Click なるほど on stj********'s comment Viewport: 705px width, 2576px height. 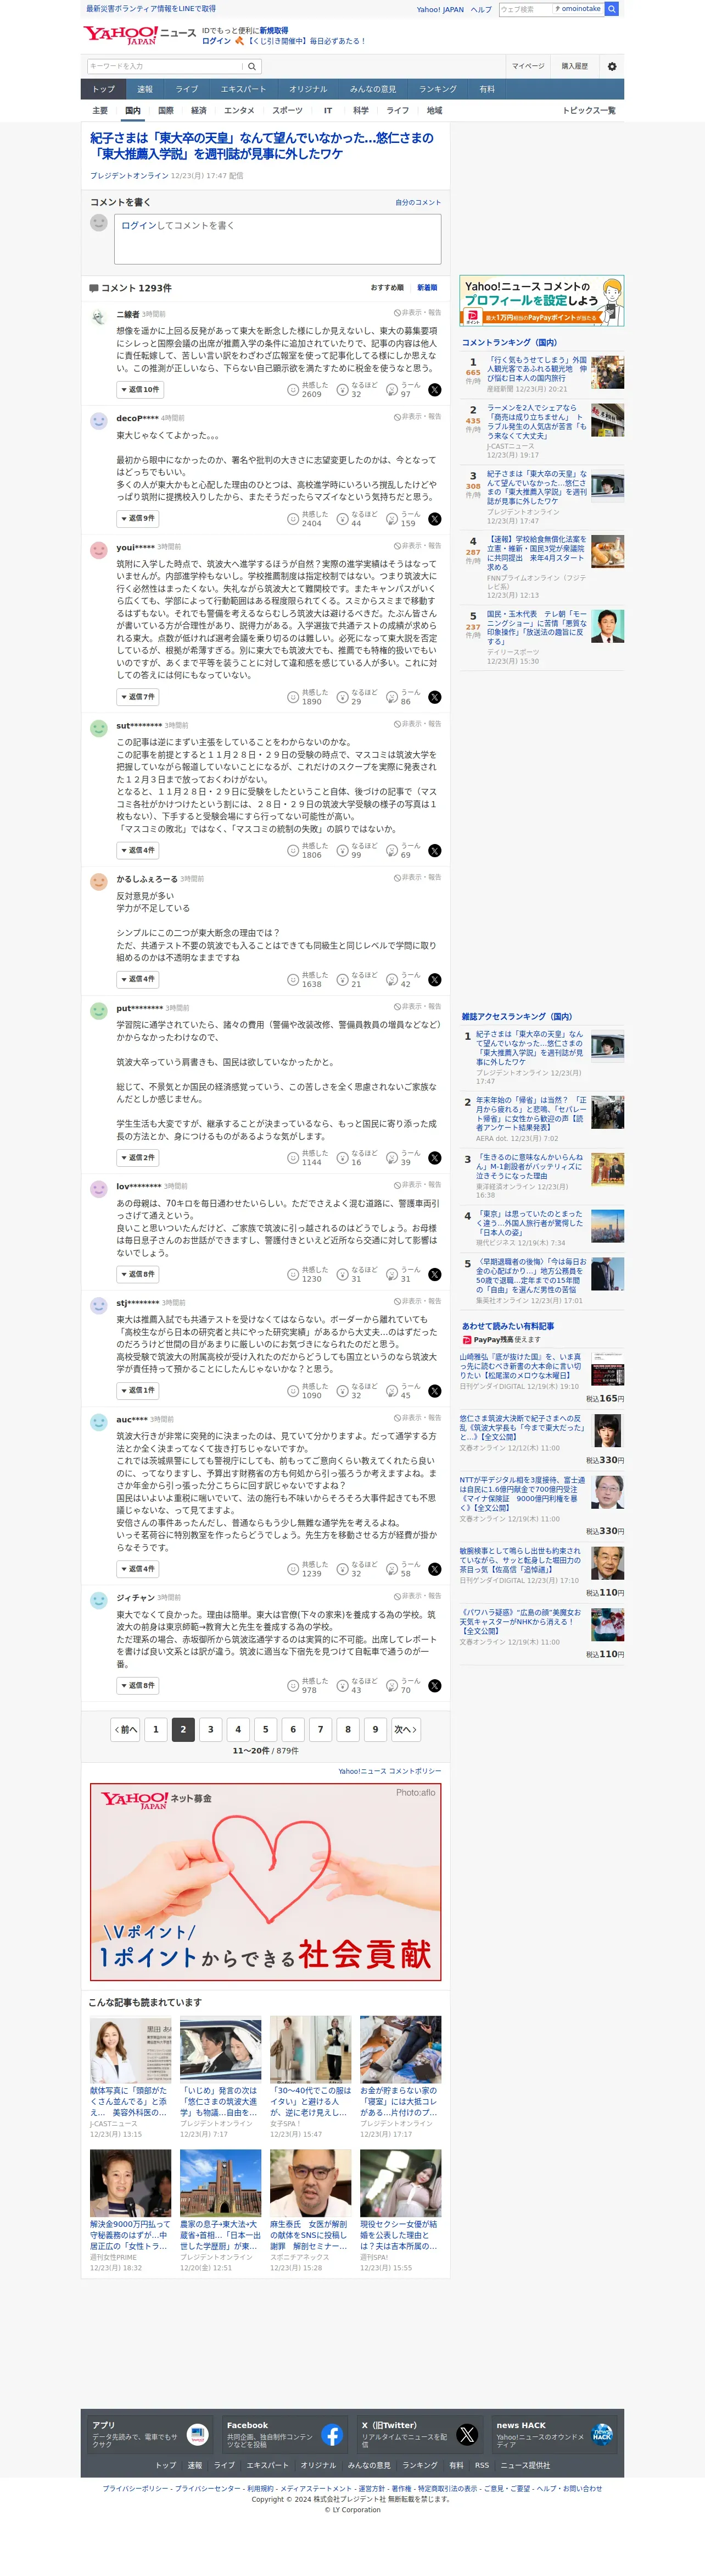click(357, 1391)
